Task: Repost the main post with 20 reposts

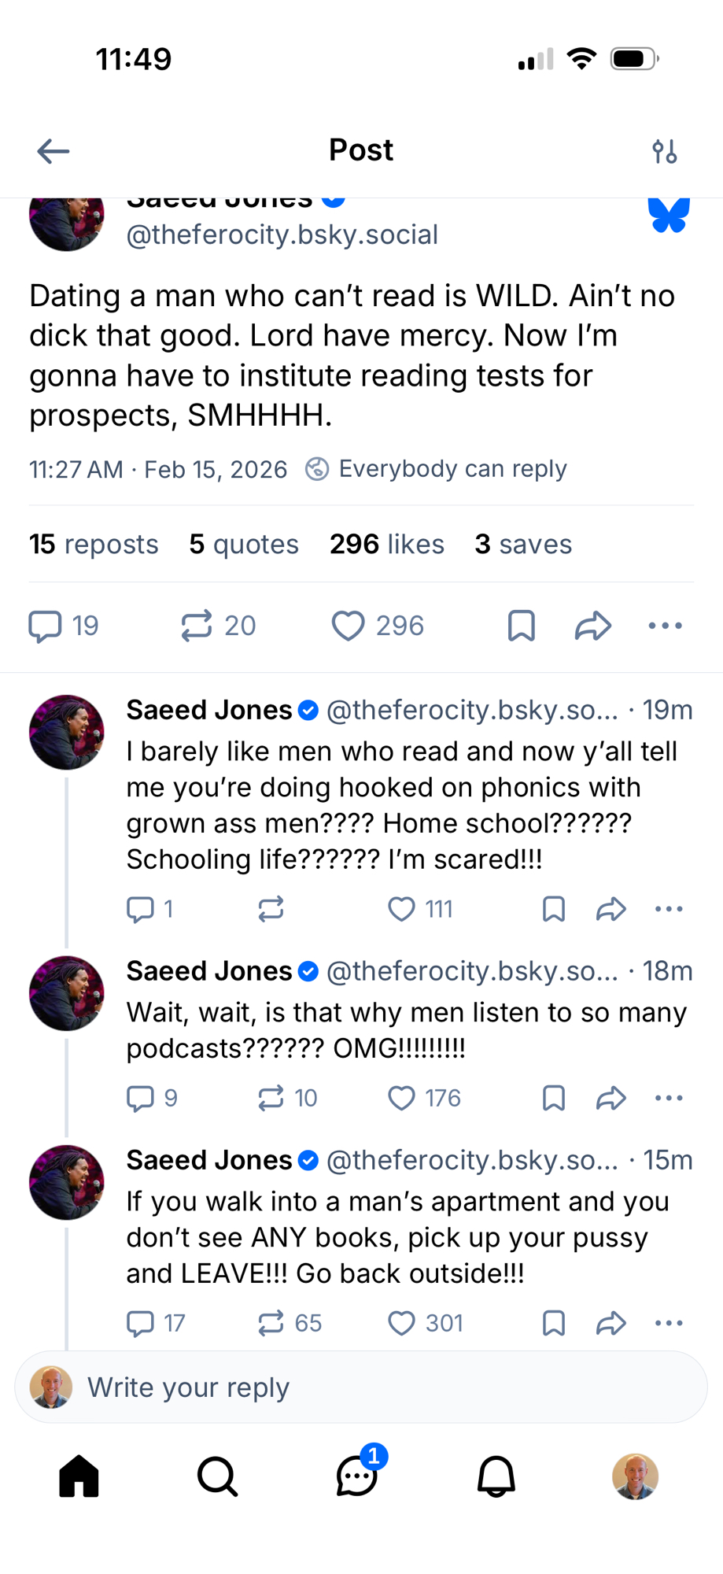Action: tap(197, 626)
